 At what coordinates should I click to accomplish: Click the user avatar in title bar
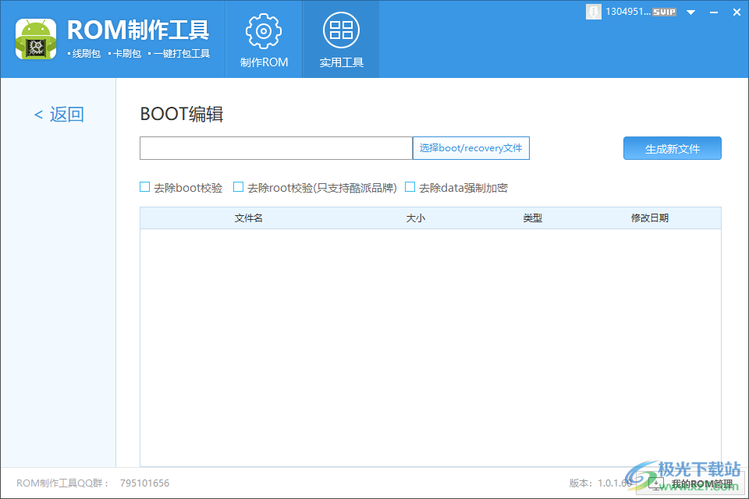594,12
